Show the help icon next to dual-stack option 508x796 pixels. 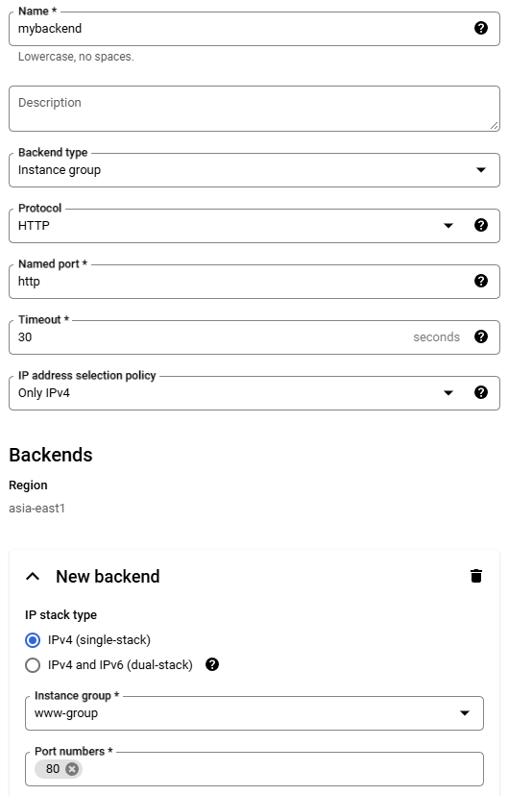point(212,664)
